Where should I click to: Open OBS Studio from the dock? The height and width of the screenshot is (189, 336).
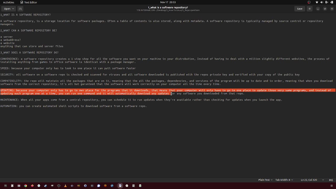59,186
